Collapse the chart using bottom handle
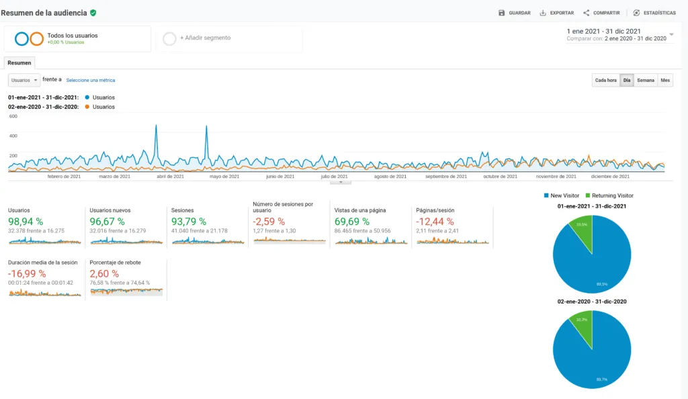Viewport: 688px width, 399px height. point(341,181)
